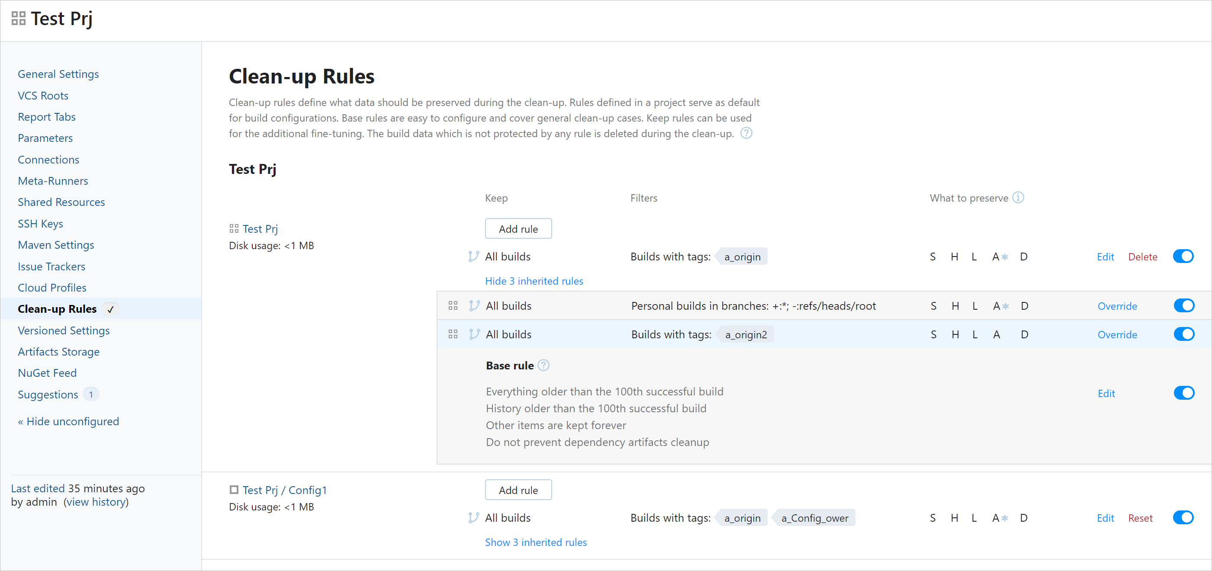
Task: Collapse unconfigured items with Hide unconfigured
Action: coord(68,421)
